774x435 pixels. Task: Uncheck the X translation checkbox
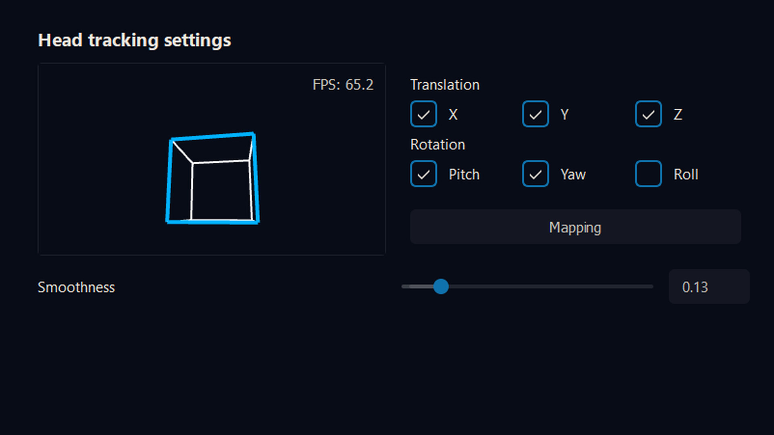click(423, 114)
